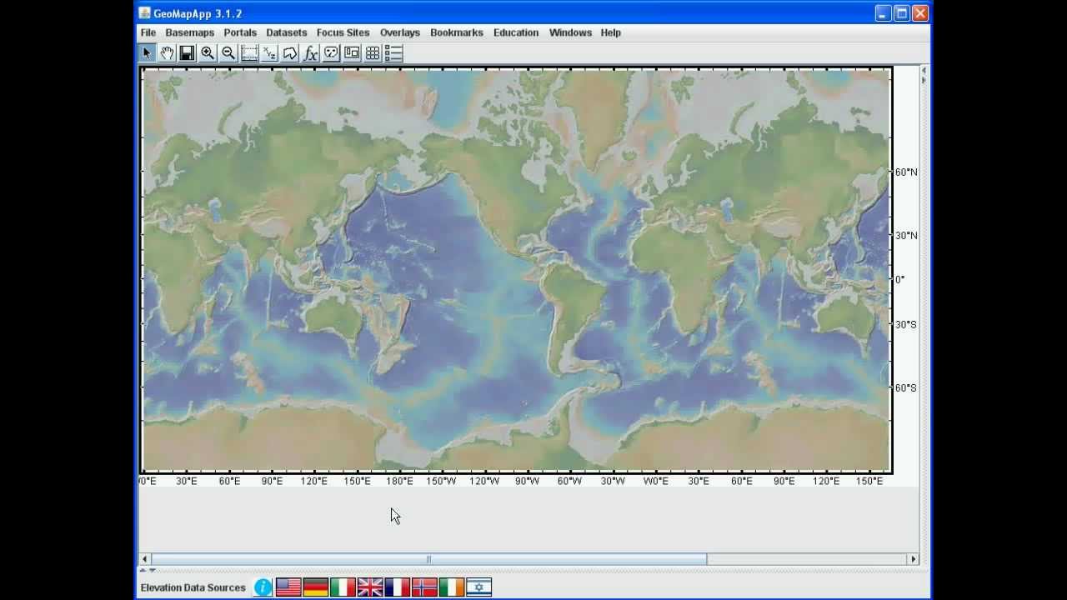Click the horizontal scrollbar left arrow

[145, 559]
